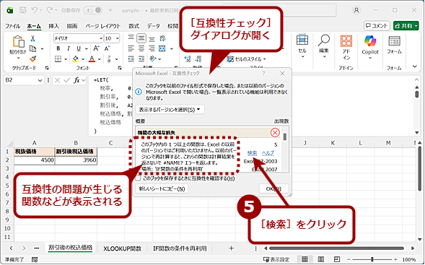Viewport: 425px width, 265px height.
Task: Open the paste options dropdown arrow
Action: pos(18,58)
